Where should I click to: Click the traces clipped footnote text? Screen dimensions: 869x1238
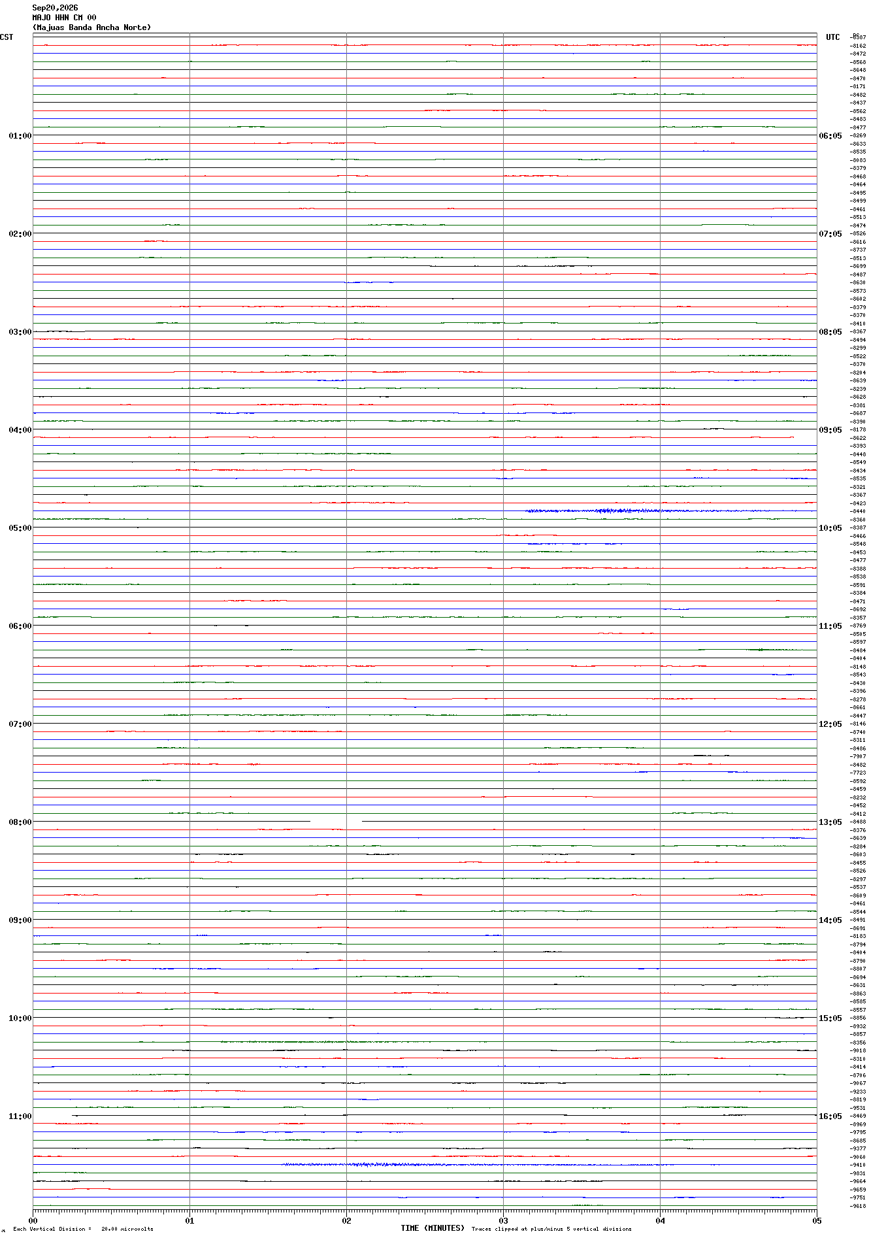[551, 1230]
